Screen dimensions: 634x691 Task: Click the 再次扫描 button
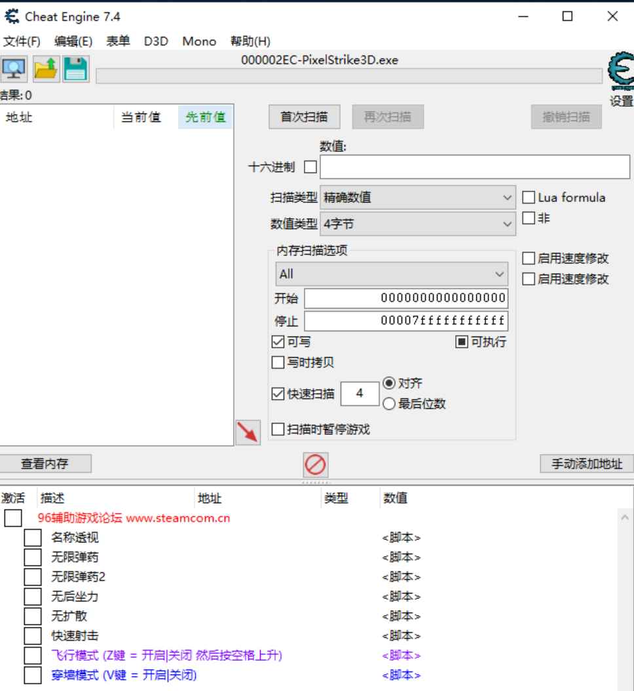coord(388,117)
